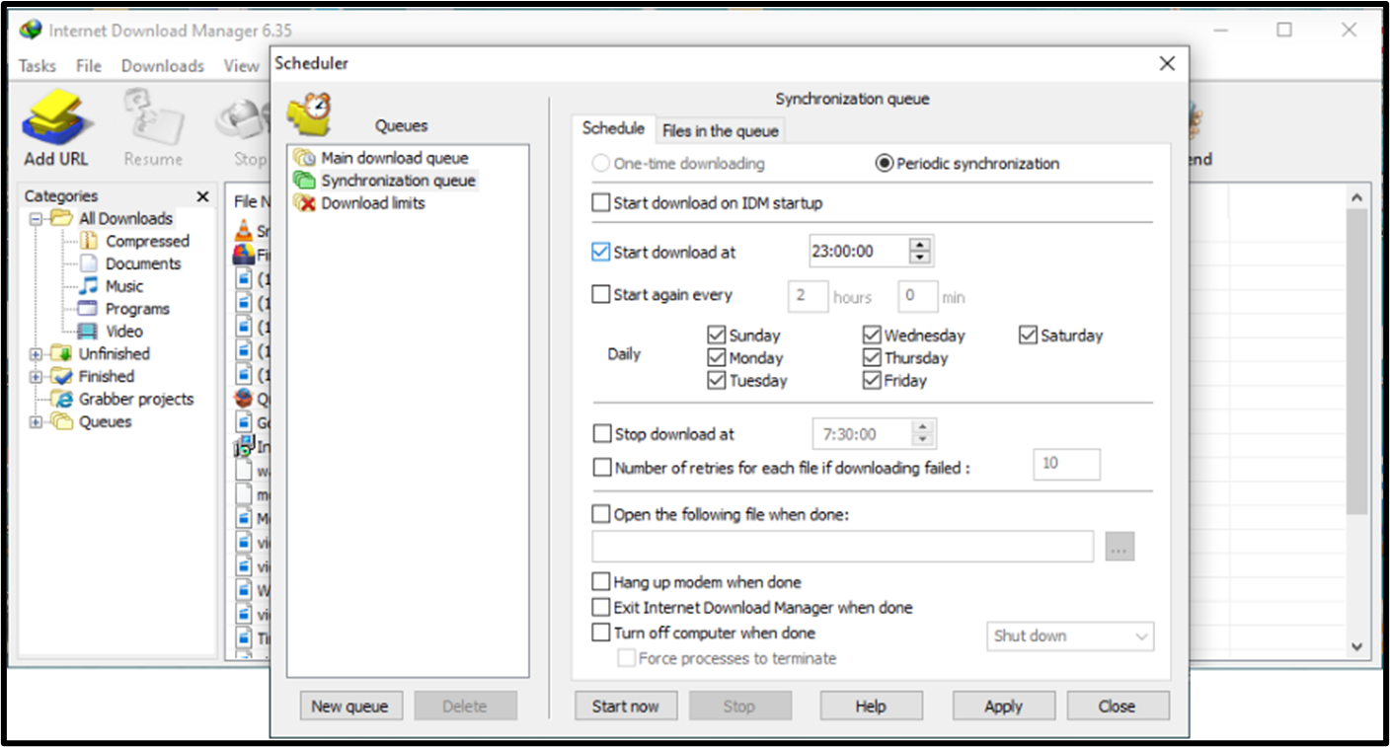Expand the Queues tree node
This screenshot has width=1390, height=747.
[x=37, y=422]
